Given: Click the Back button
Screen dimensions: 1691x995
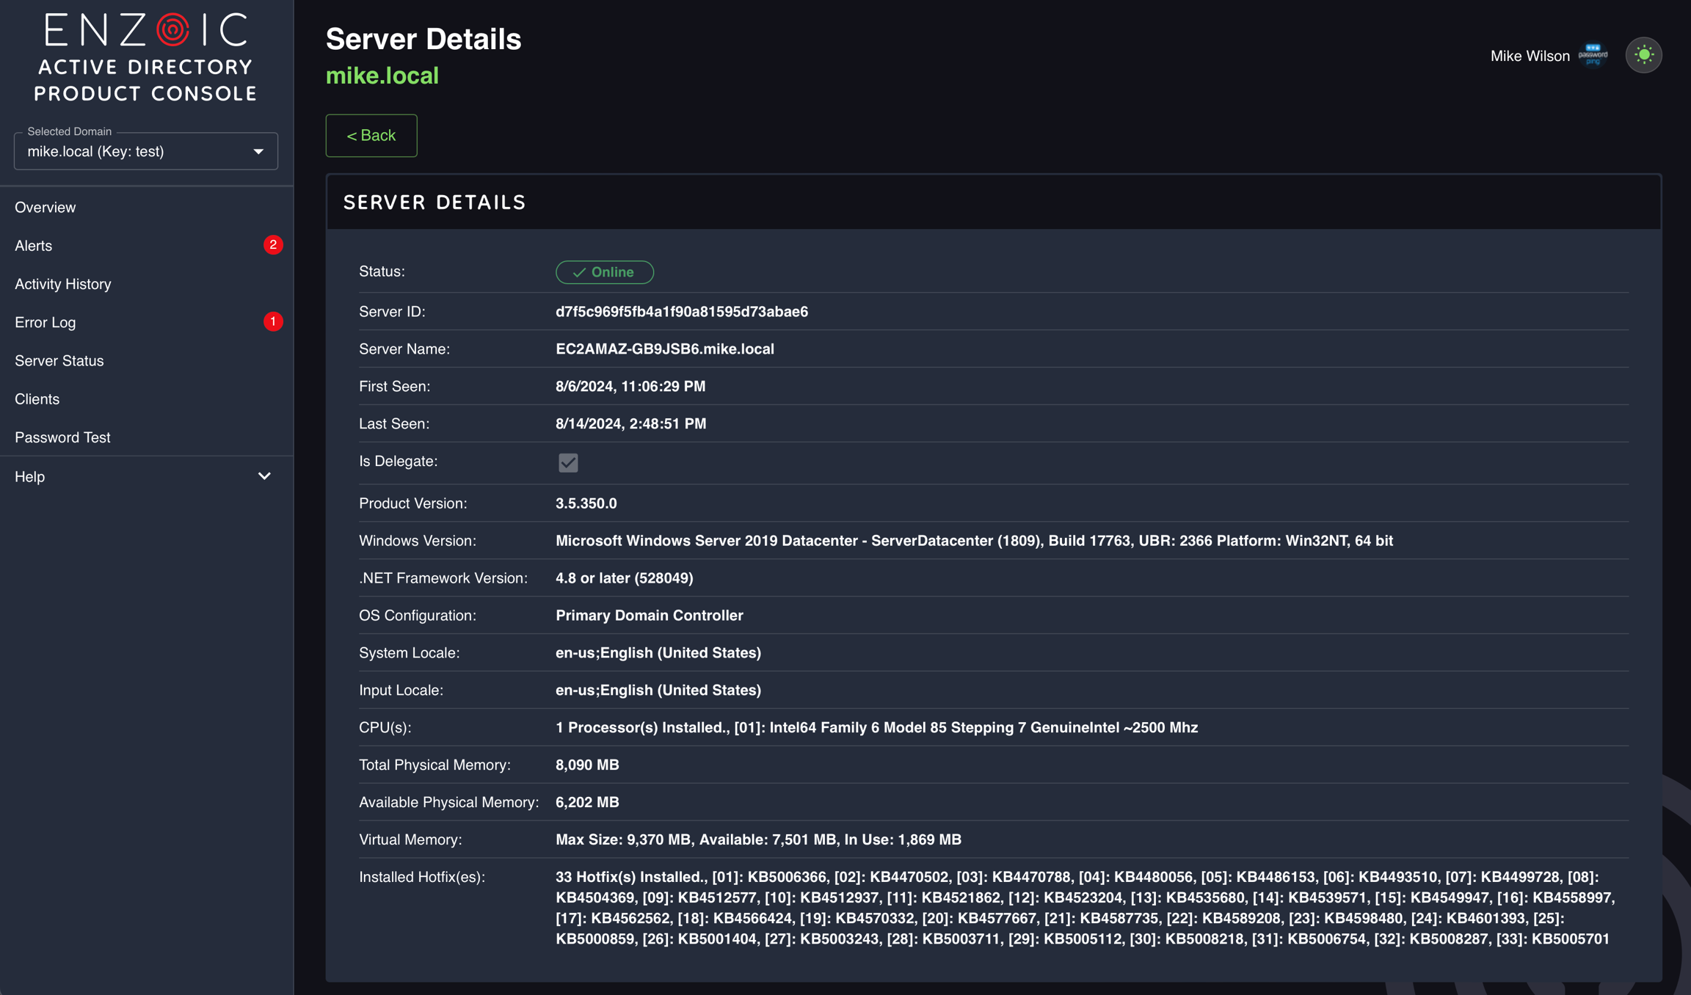Looking at the screenshot, I should click(x=371, y=136).
